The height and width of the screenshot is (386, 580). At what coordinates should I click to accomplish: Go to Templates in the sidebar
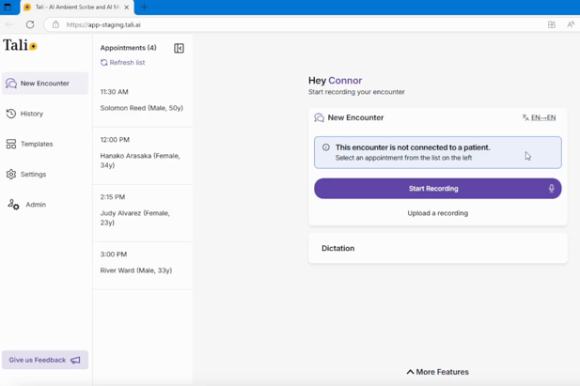pos(36,144)
